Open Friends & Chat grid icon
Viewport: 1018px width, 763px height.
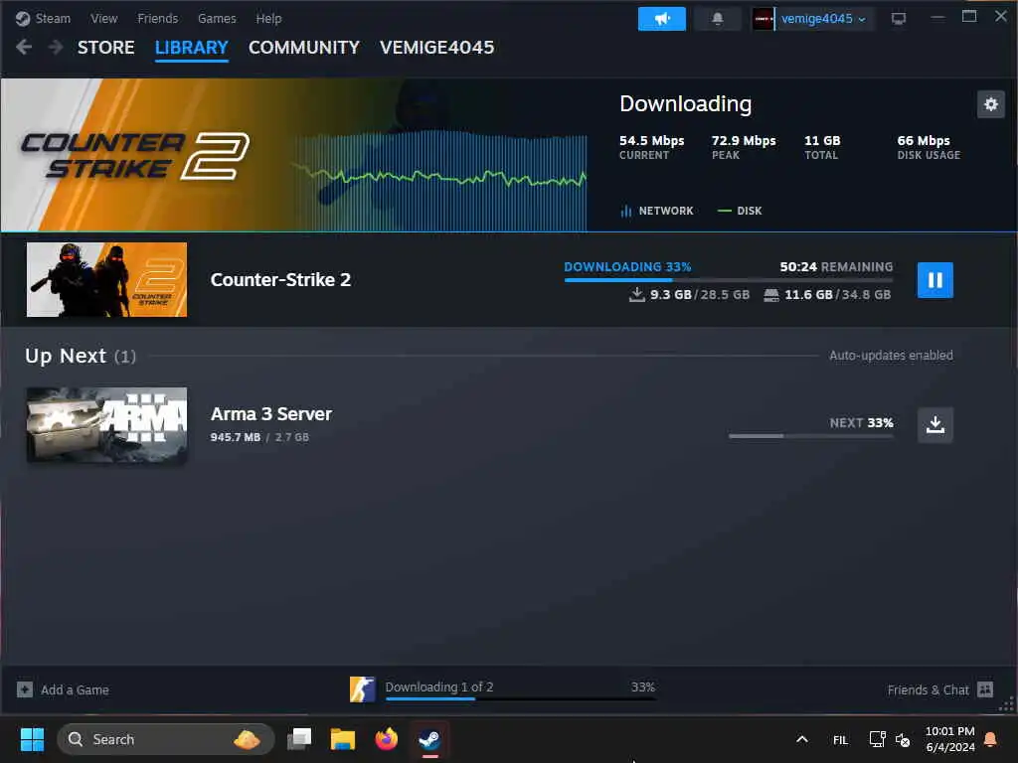coord(985,689)
